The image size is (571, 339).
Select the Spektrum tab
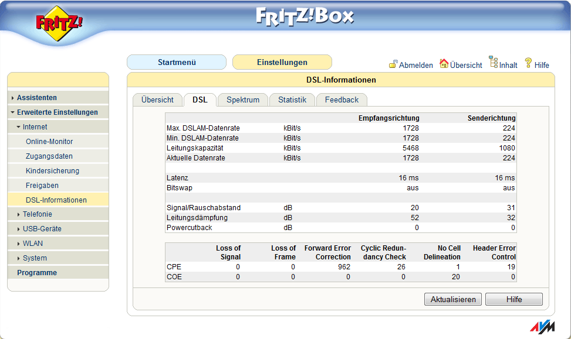click(243, 100)
